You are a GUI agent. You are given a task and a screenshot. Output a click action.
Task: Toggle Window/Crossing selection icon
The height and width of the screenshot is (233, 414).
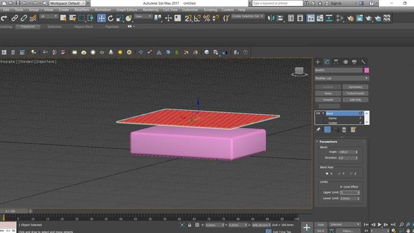tap(91, 18)
